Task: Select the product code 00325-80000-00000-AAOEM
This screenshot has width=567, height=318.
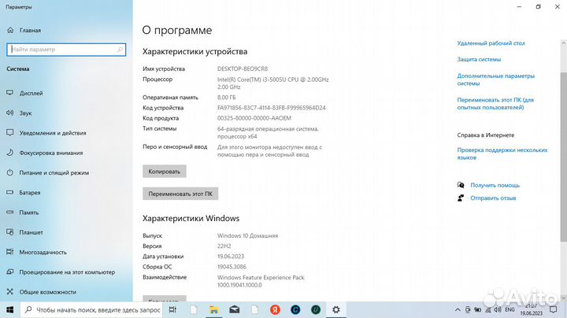Action: point(254,118)
